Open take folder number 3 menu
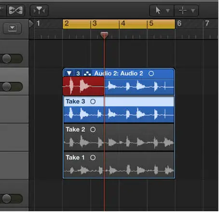This screenshot has height=212, width=219. click(78, 73)
